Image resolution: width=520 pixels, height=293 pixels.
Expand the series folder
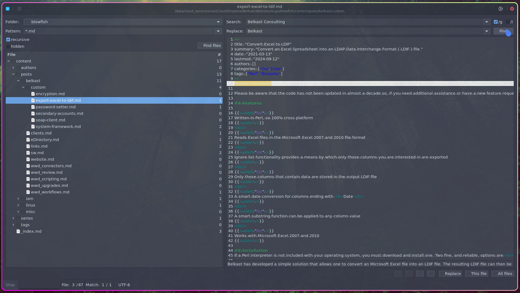tap(13, 218)
